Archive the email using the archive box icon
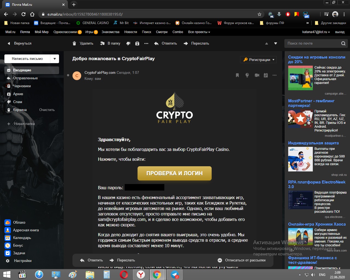 point(137,43)
